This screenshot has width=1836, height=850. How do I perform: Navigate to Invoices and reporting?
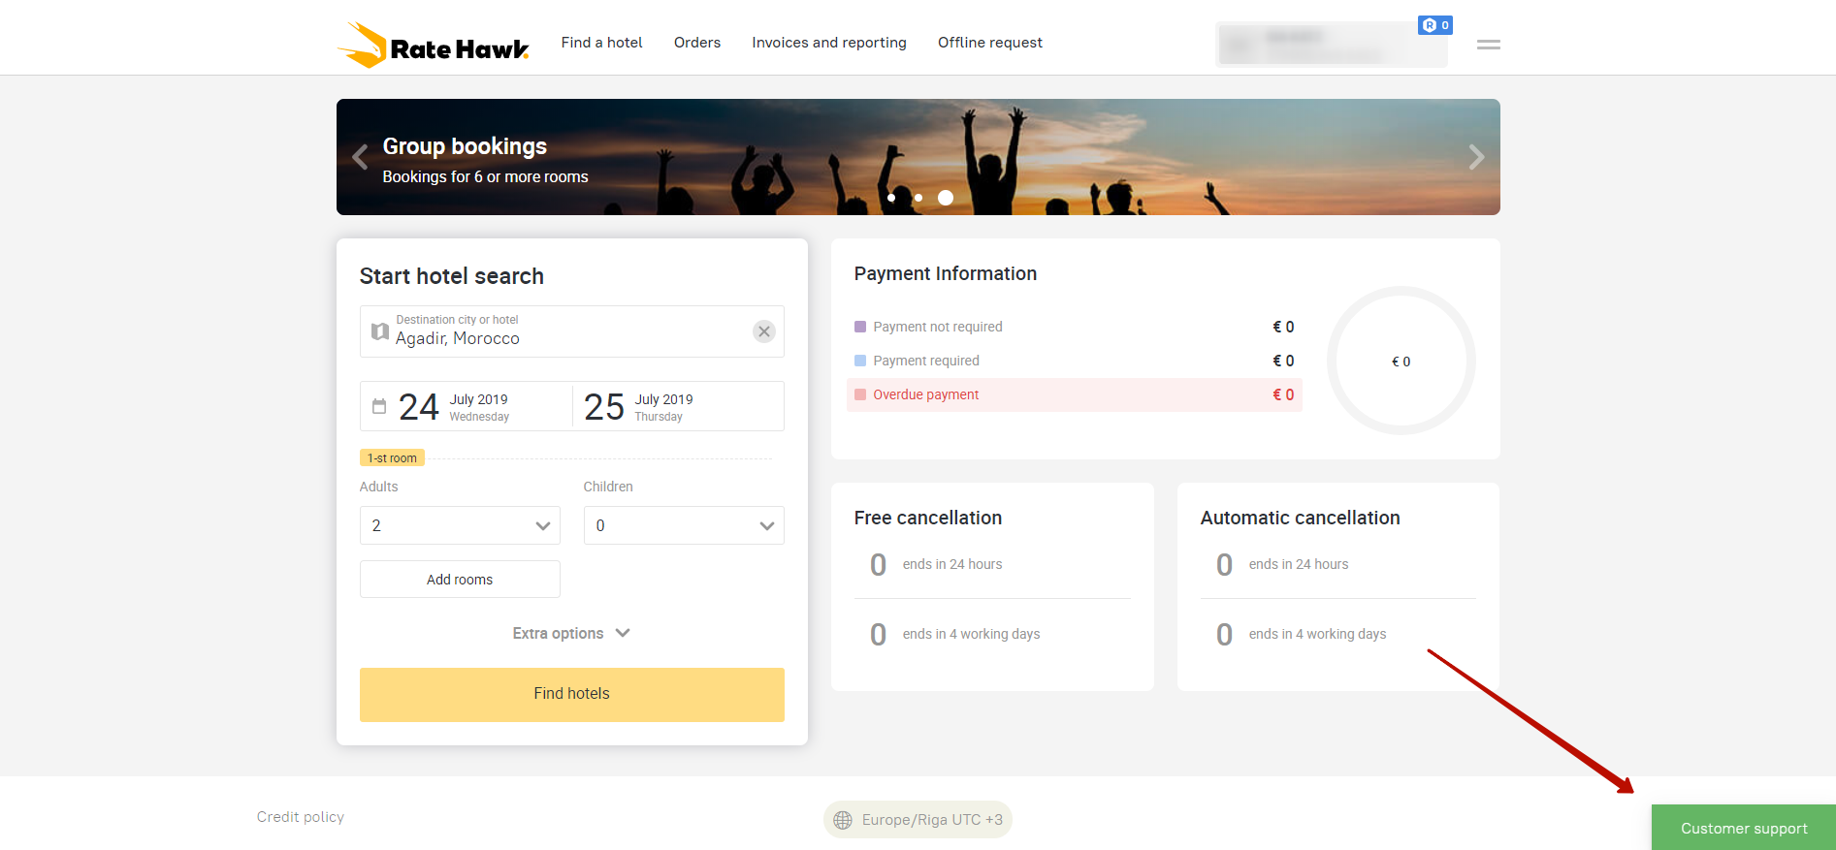click(829, 43)
